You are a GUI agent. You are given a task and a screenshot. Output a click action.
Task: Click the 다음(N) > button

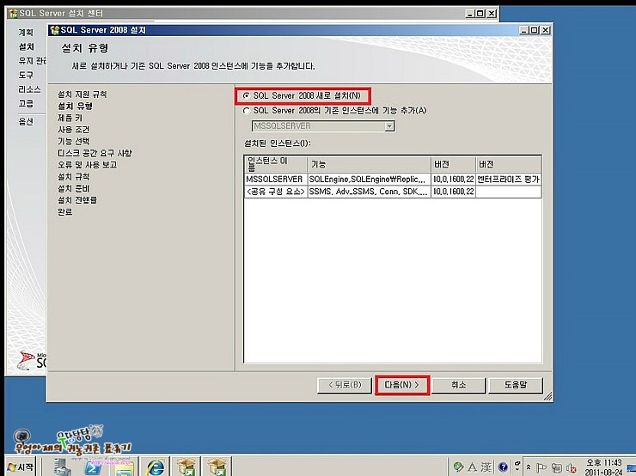click(401, 385)
